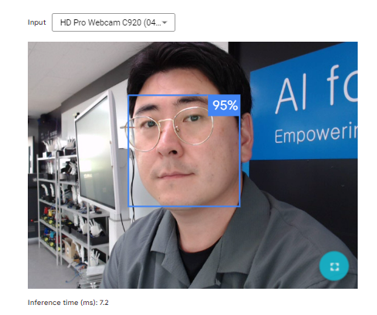Click the Inference time (ms): 7.2 readout
Screen dimensions: 377x315
pos(68,303)
